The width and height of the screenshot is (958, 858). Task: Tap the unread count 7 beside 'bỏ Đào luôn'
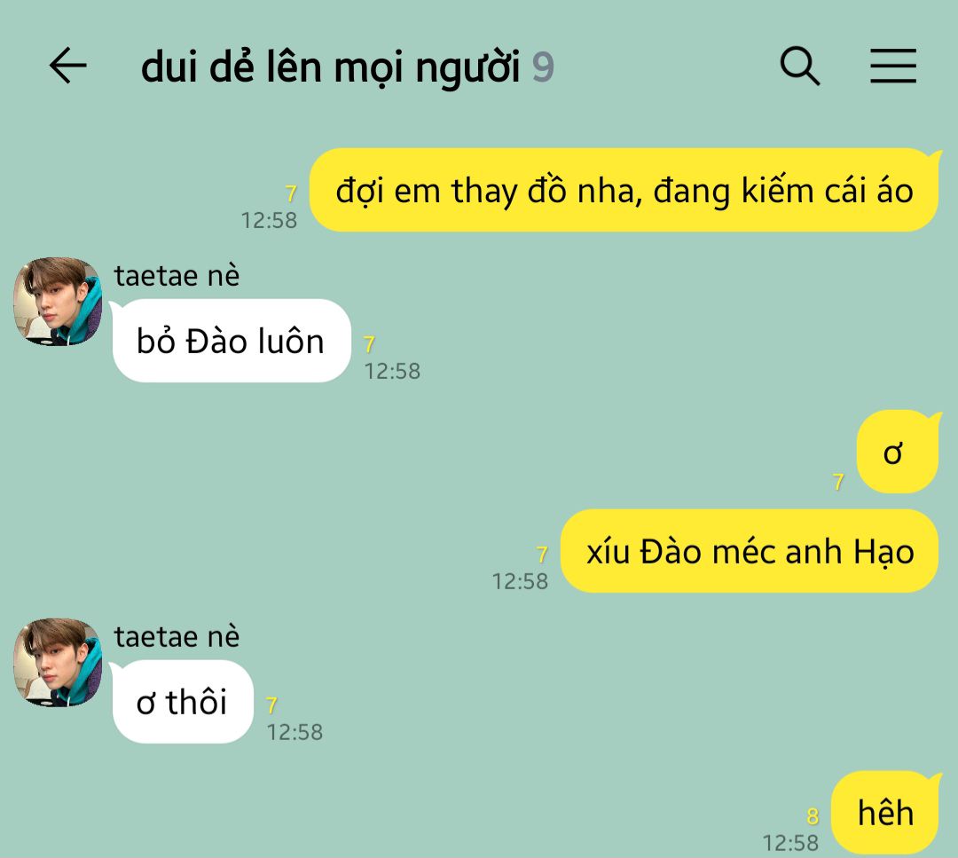tap(369, 344)
